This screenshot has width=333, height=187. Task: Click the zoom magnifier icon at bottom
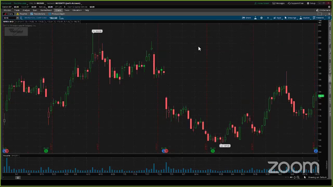coord(298,177)
